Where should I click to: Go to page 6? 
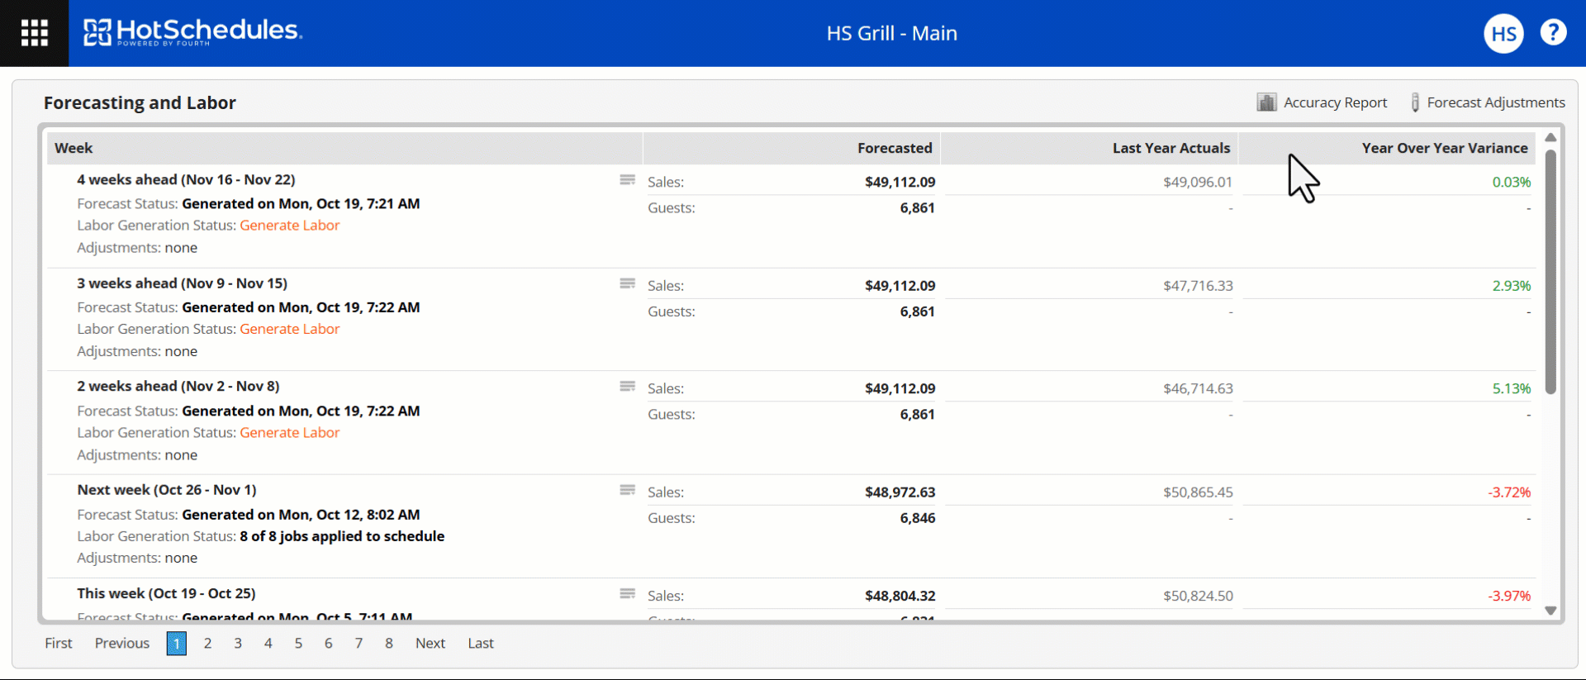pyautogui.click(x=329, y=644)
